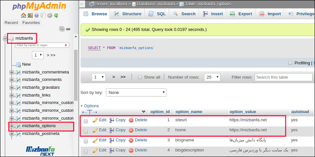Click the Database: mizbanfa breadcrumb link
Viewport: 315px width, 157px height.
pos(156,4)
